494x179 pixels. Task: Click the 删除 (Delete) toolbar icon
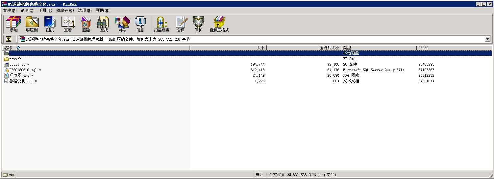click(86, 24)
